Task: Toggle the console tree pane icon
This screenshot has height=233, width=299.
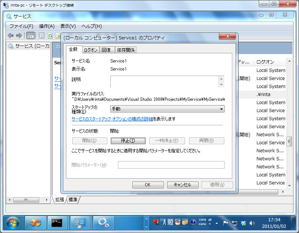Action: click(31, 35)
